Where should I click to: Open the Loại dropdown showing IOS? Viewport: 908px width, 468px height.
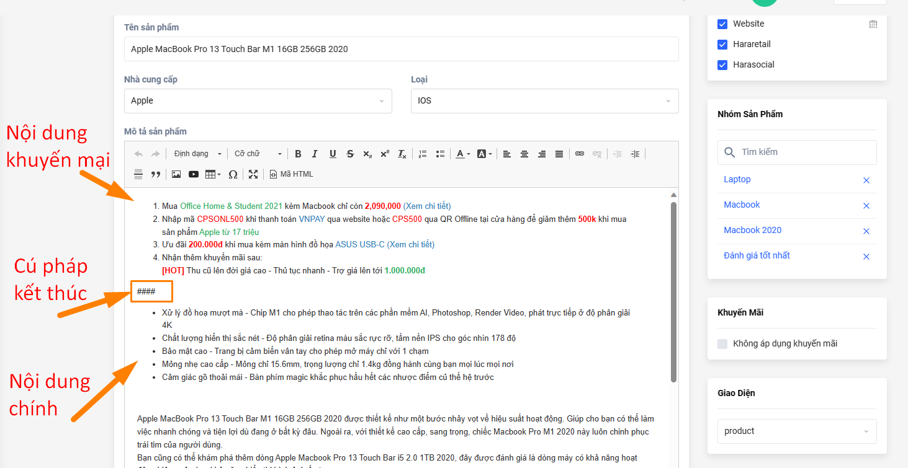pyautogui.click(x=545, y=101)
